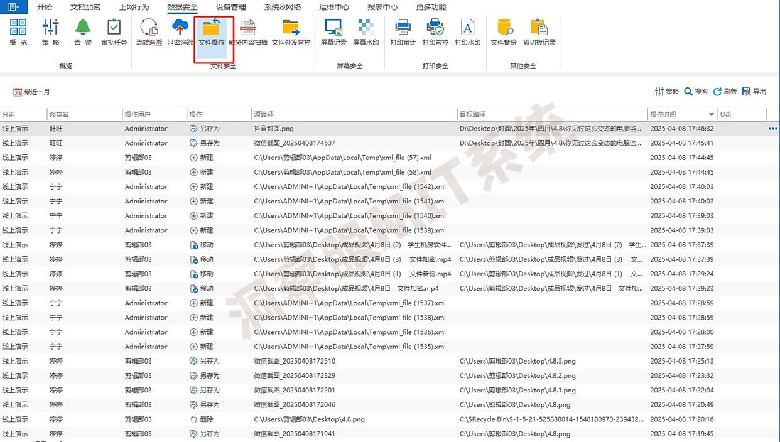
Task: Switch to the 开始 tab
Action: pyautogui.click(x=45, y=7)
